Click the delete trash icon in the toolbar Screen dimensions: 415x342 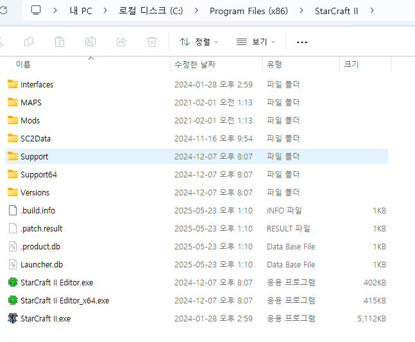(x=152, y=42)
